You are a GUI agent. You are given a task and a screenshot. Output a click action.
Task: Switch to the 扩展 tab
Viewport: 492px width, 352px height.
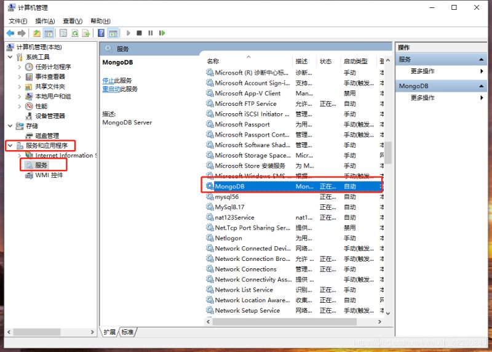(x=109, y=332)
